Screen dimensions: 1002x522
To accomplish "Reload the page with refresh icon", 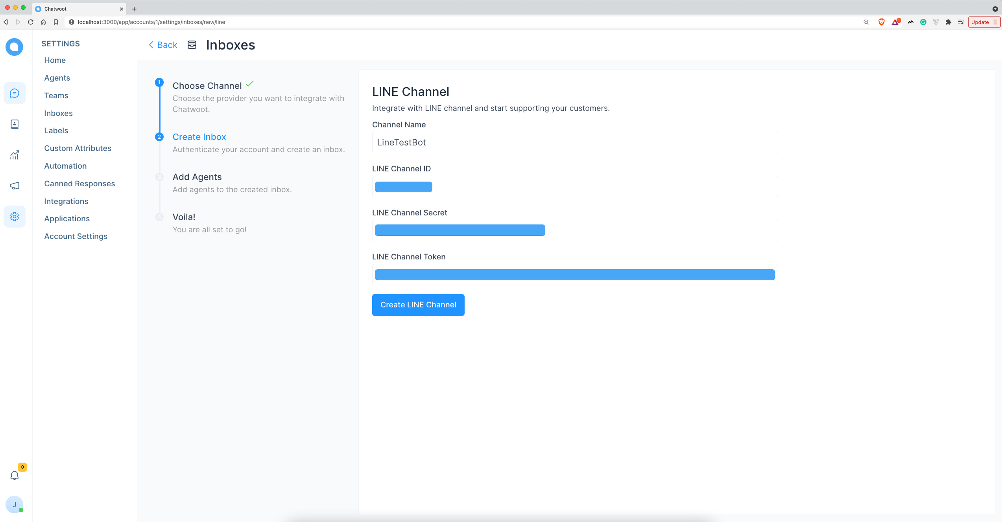I will [x=31, y=22].
